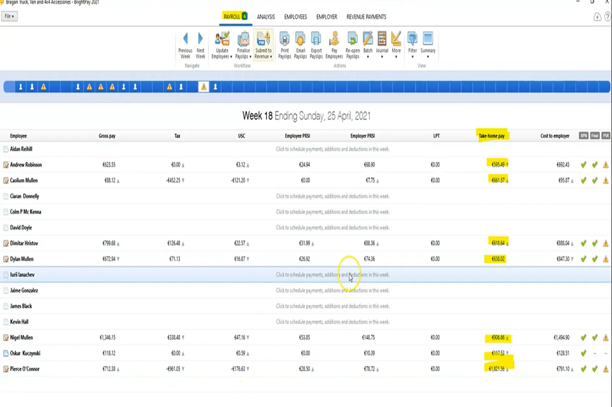Click the Cost to employer column header
Image resolution: width=612 pixels, height=407 pixels.
[555, 136]
